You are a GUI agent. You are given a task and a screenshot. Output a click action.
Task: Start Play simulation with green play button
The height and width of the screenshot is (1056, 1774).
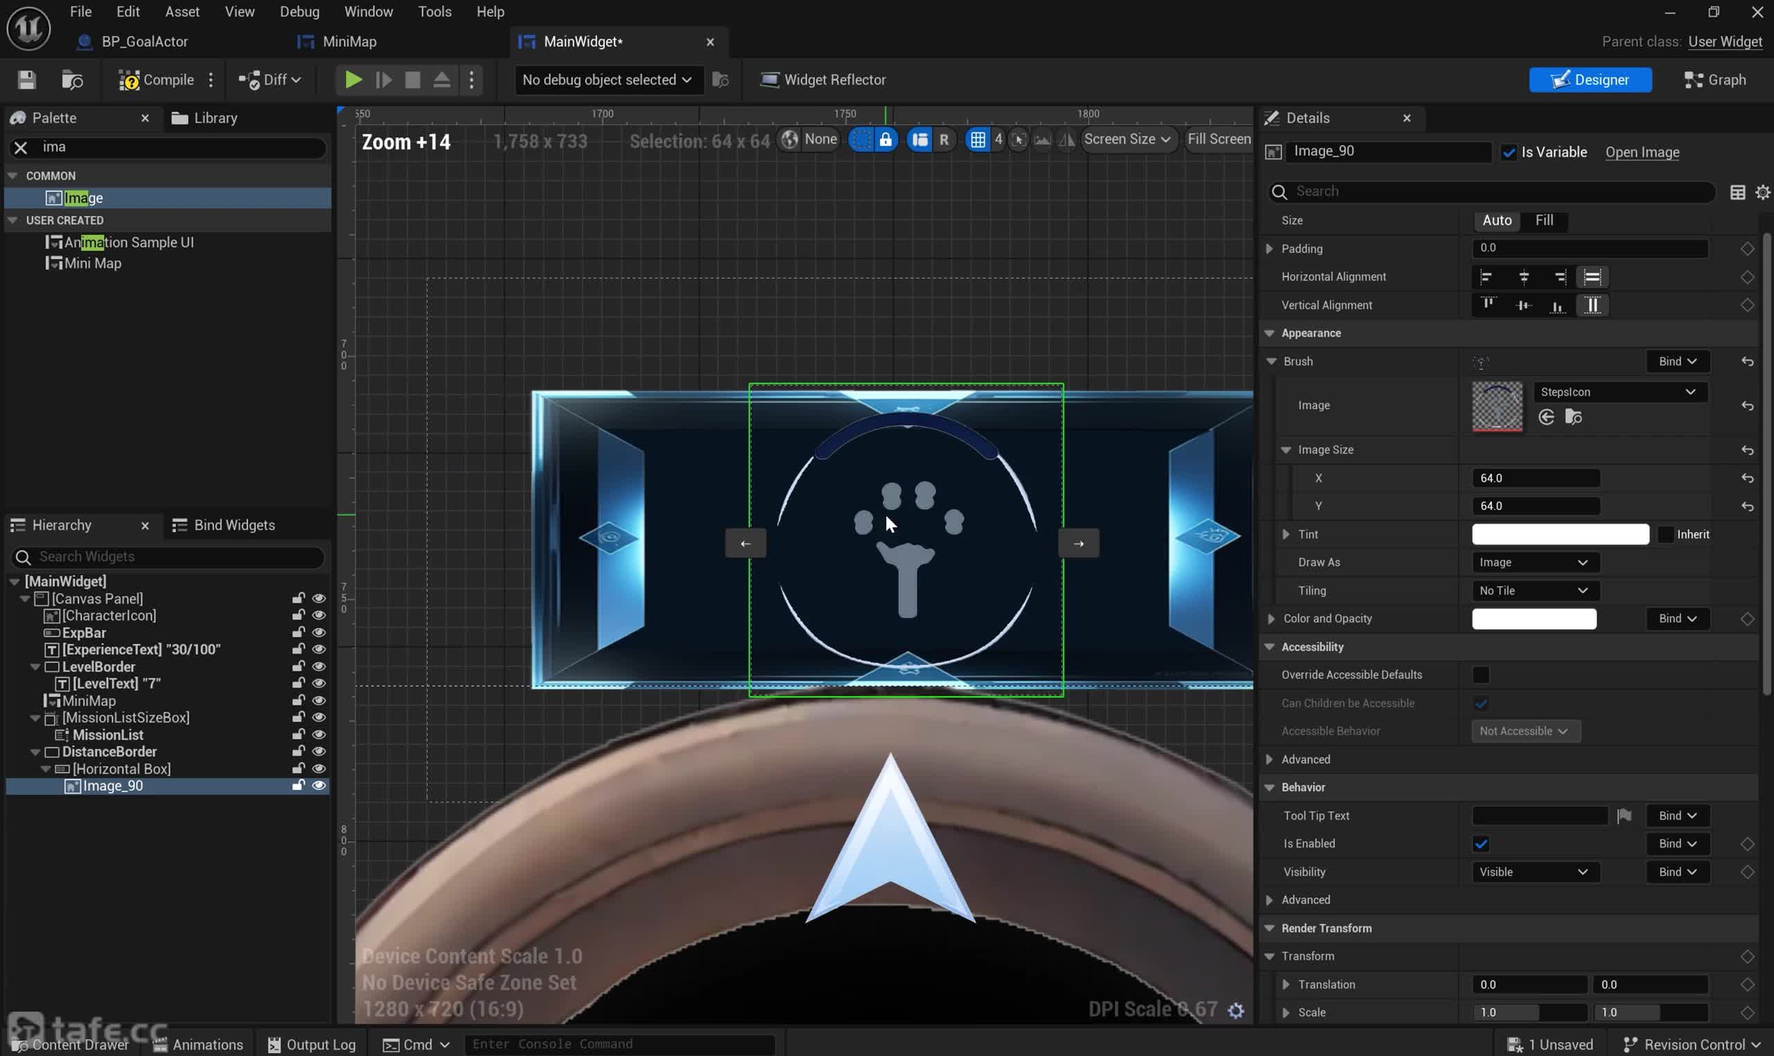352,80
